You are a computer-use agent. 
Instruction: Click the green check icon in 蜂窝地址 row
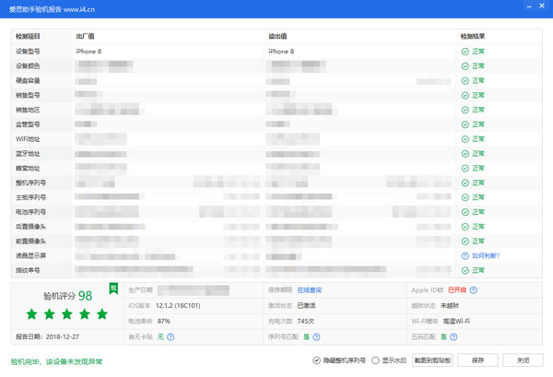(x=465, y=169)
